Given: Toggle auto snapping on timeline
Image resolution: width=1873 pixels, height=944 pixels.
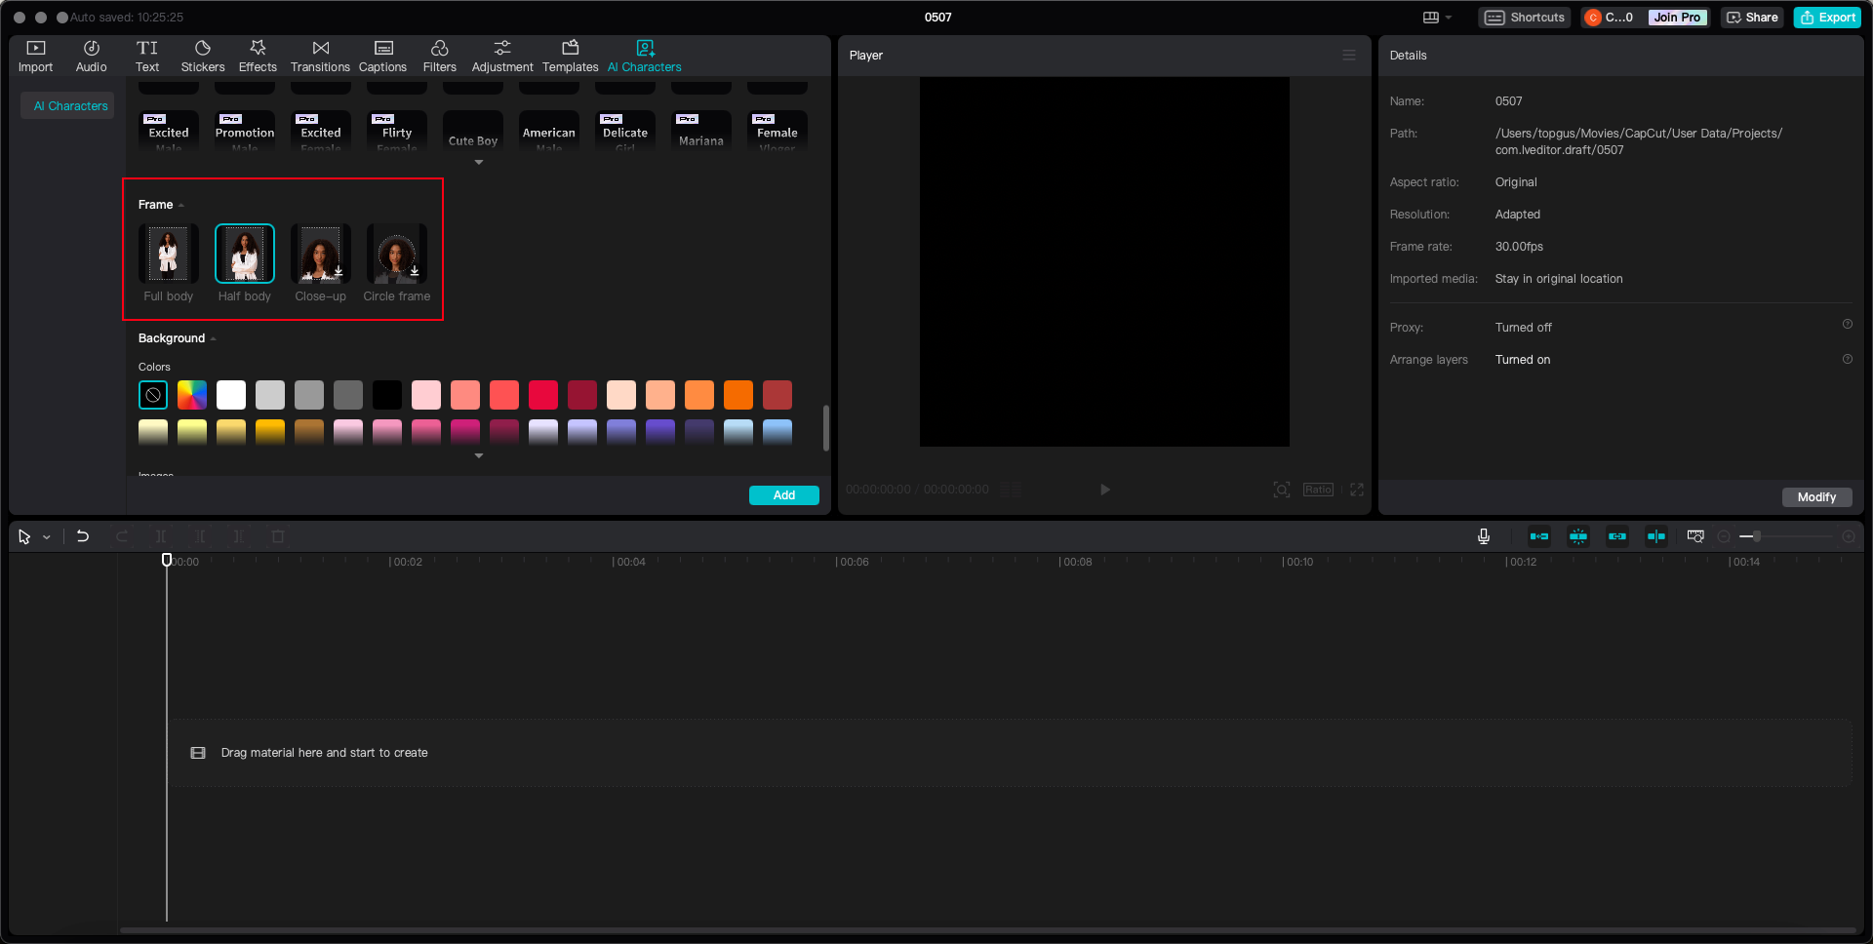Looking at the screenshot, I should click(x=1578, y=536).
